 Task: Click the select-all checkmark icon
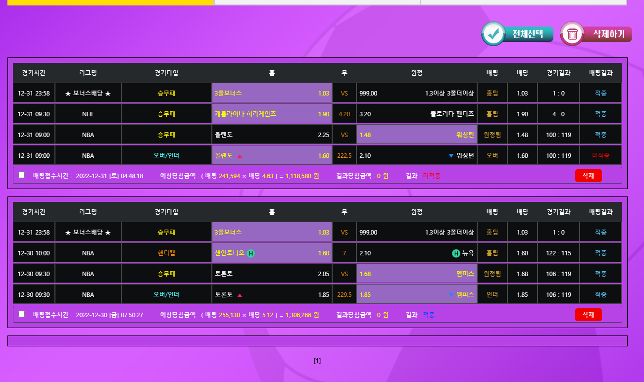tap(493, 34)
